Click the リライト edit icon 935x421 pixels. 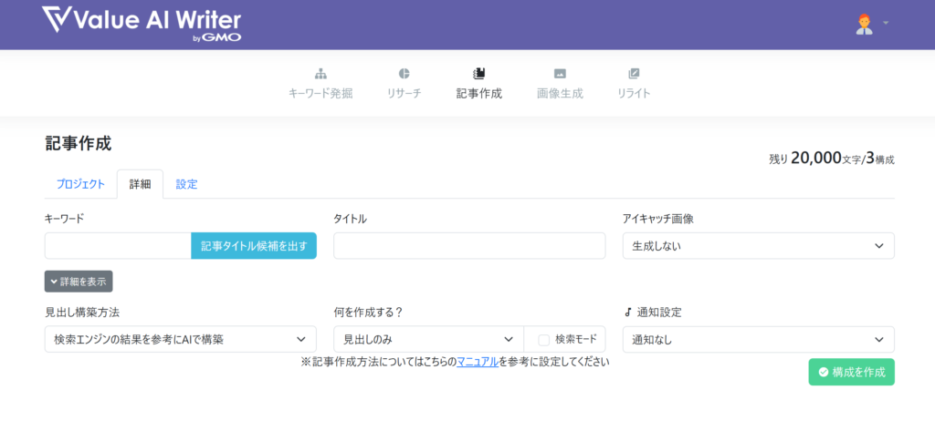click(634, 74)
